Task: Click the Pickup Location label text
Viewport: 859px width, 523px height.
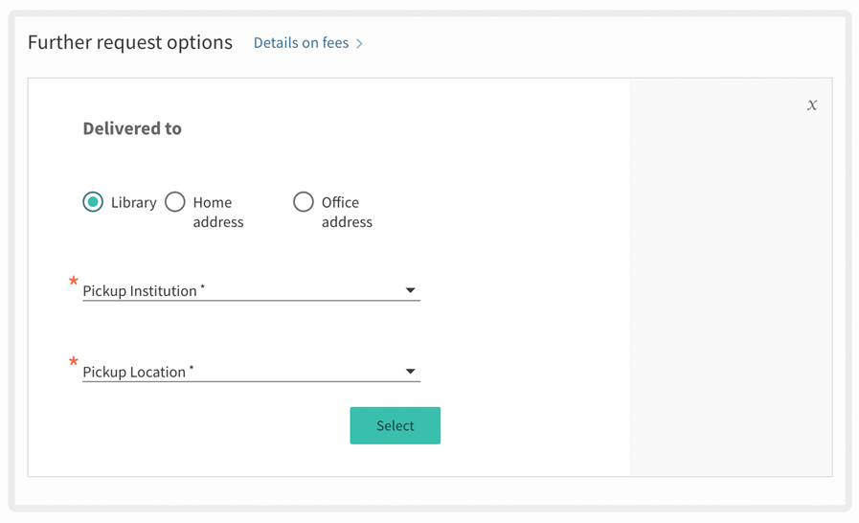Action: click(x=135, y=373)
